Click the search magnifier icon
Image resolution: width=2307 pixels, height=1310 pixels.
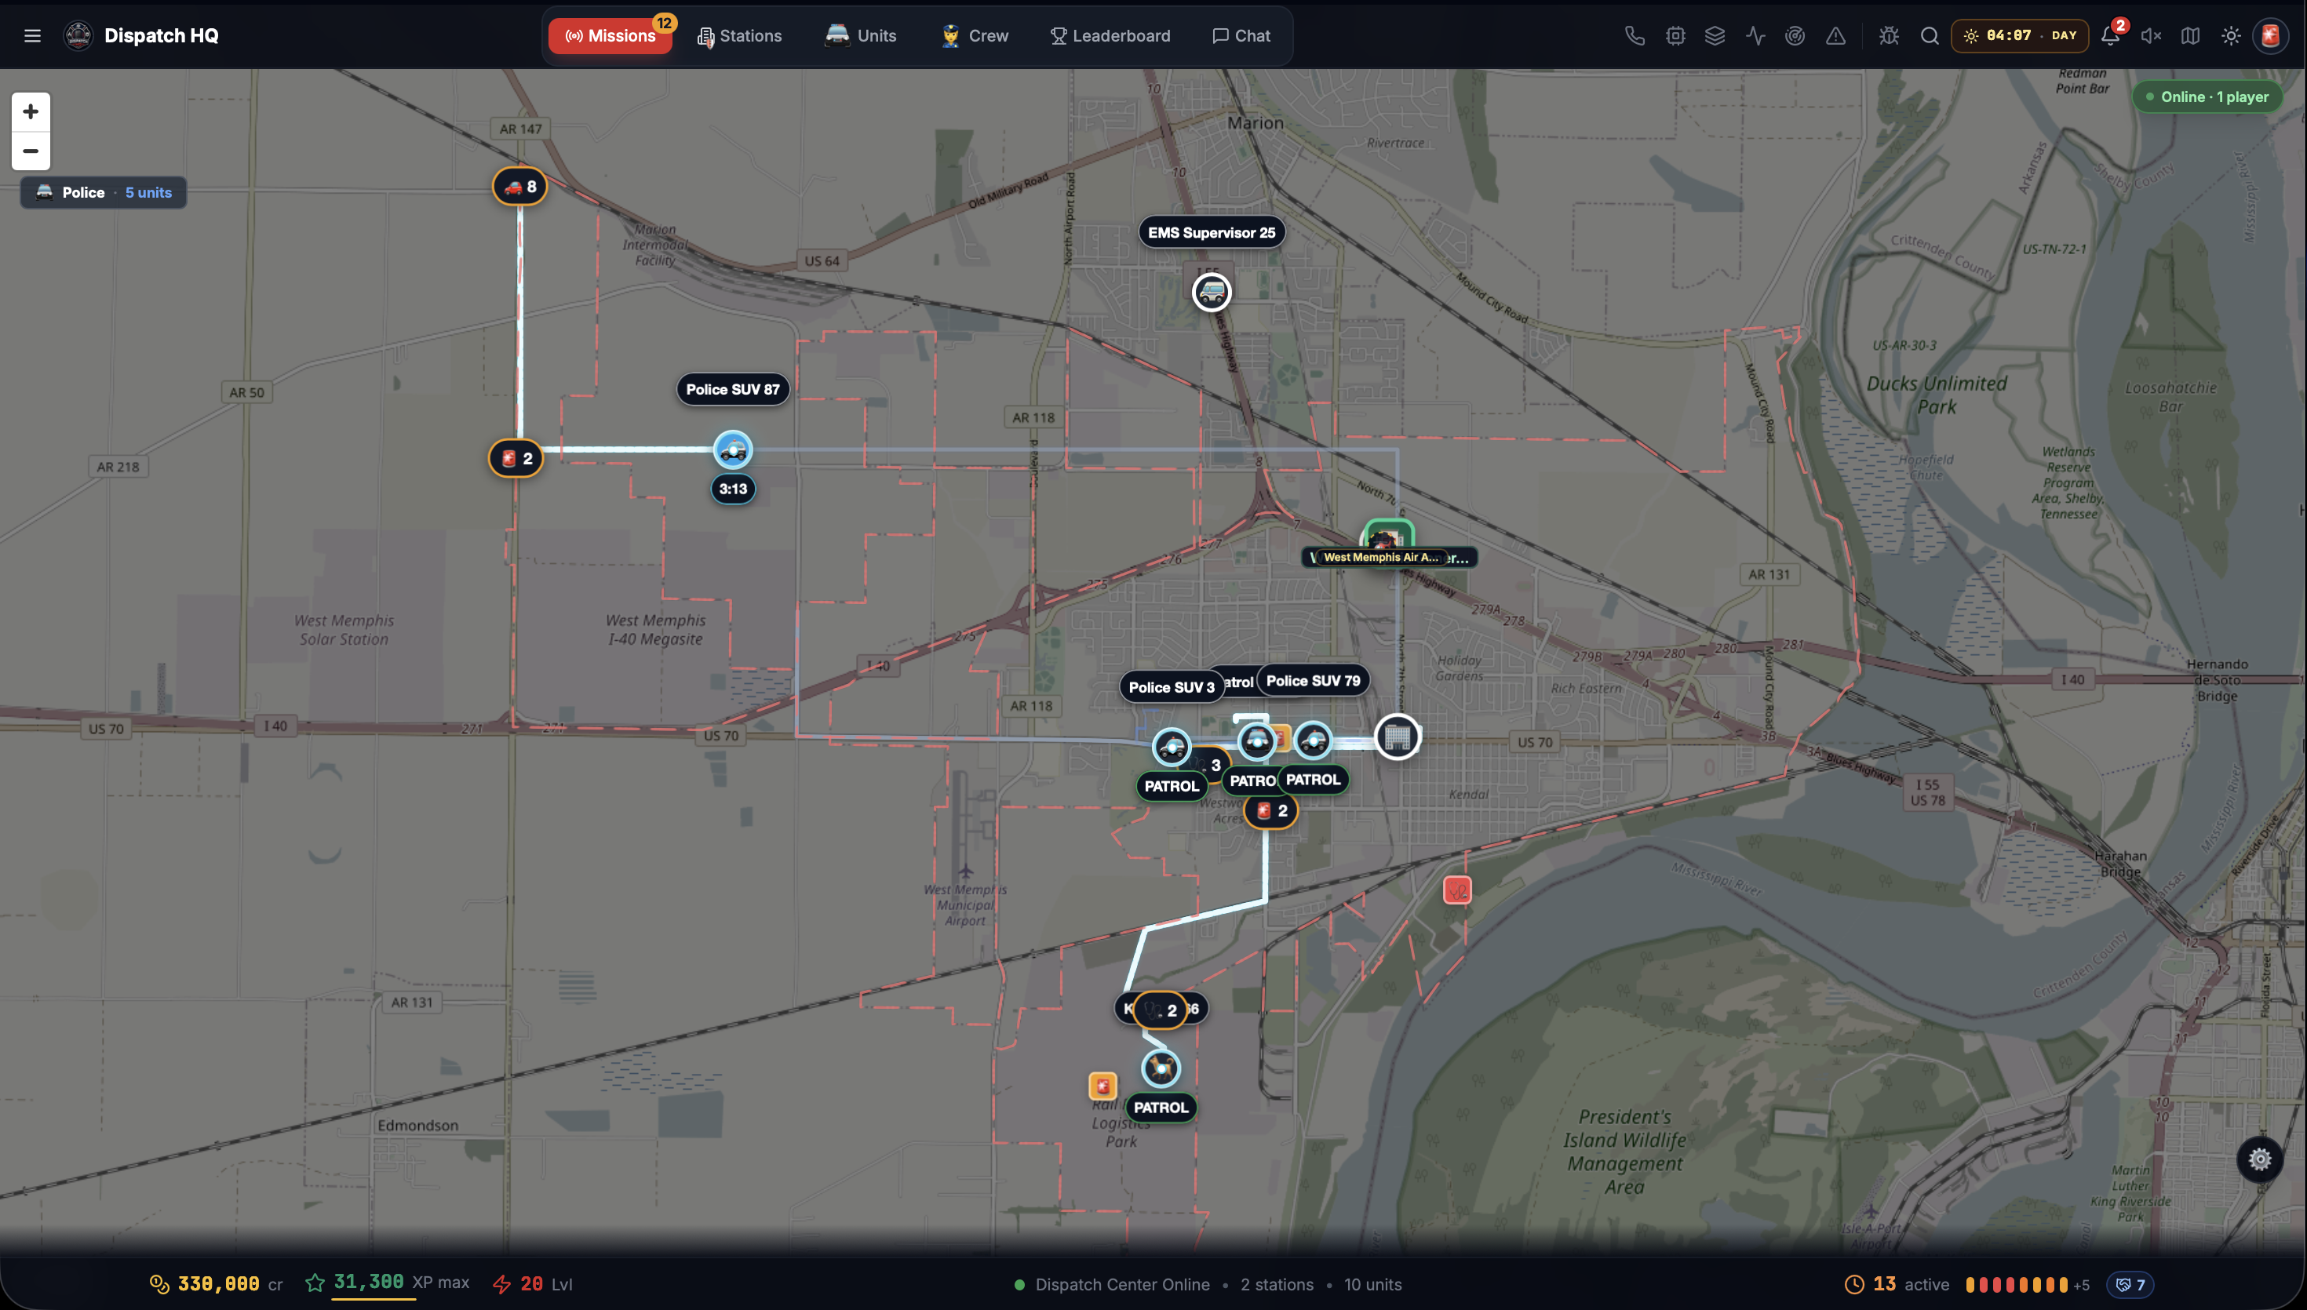coord(1929,36)
